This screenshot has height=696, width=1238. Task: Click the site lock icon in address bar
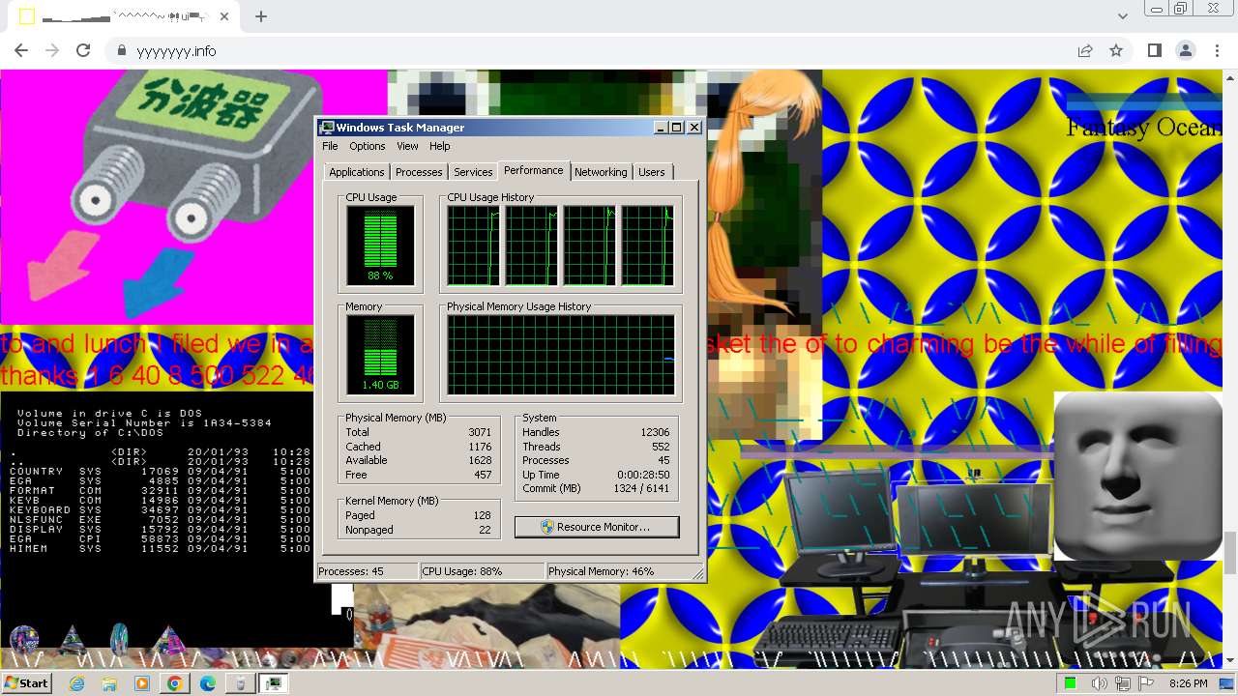121,51
